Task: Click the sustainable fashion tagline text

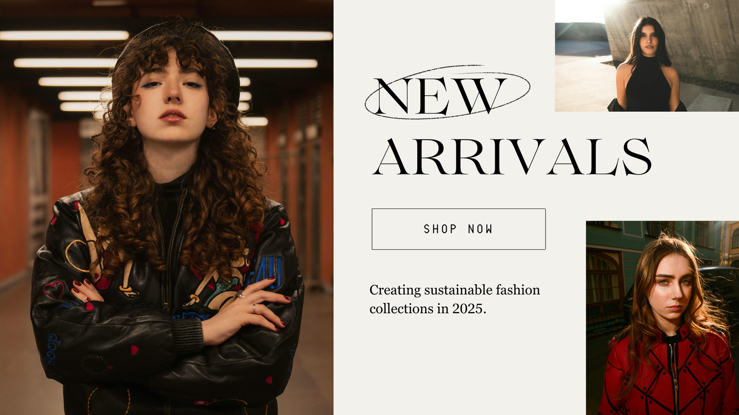Action: [455, 299]
